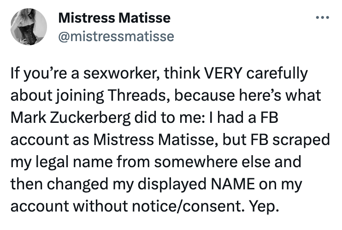Click the name 'Mark Zuckerberg' in the tweet
342x230 pixels.
coord(70,118)
